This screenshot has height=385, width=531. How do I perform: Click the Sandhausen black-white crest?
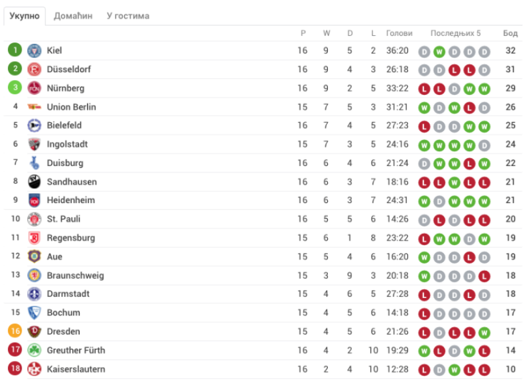tap(34, 181)
